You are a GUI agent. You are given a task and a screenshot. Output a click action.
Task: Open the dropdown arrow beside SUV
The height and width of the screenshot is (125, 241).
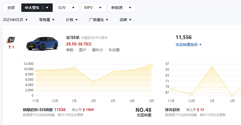point(73,8)
